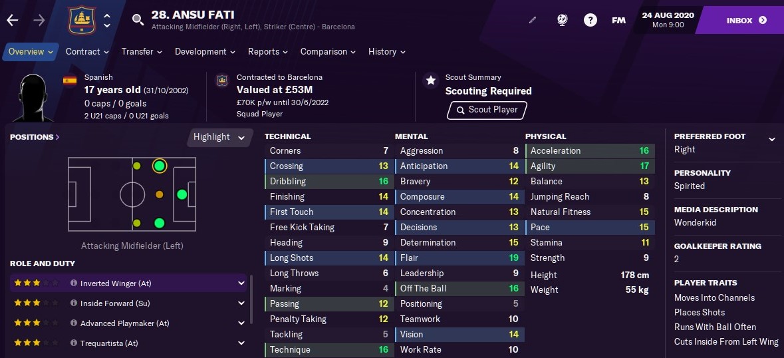Click the Positions heading link
Image resolution: width=784 pixels, height=358 pixels.
35,137
